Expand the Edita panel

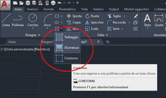[103, 35]
